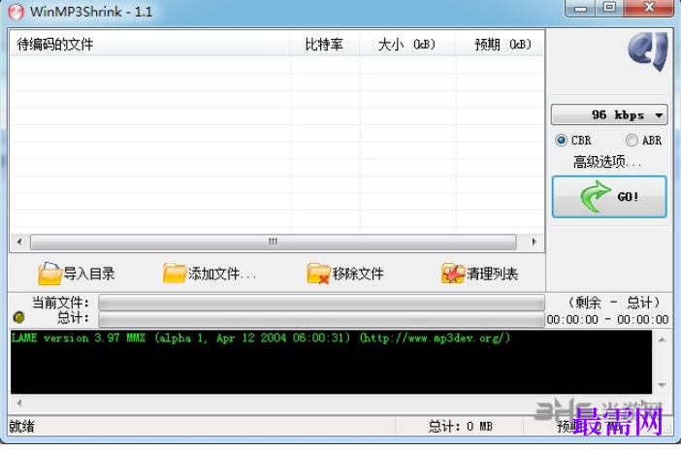Open the 96 kbps bitrate dropdown
This screenshot has height=452, width=681.
click(609, 114)
